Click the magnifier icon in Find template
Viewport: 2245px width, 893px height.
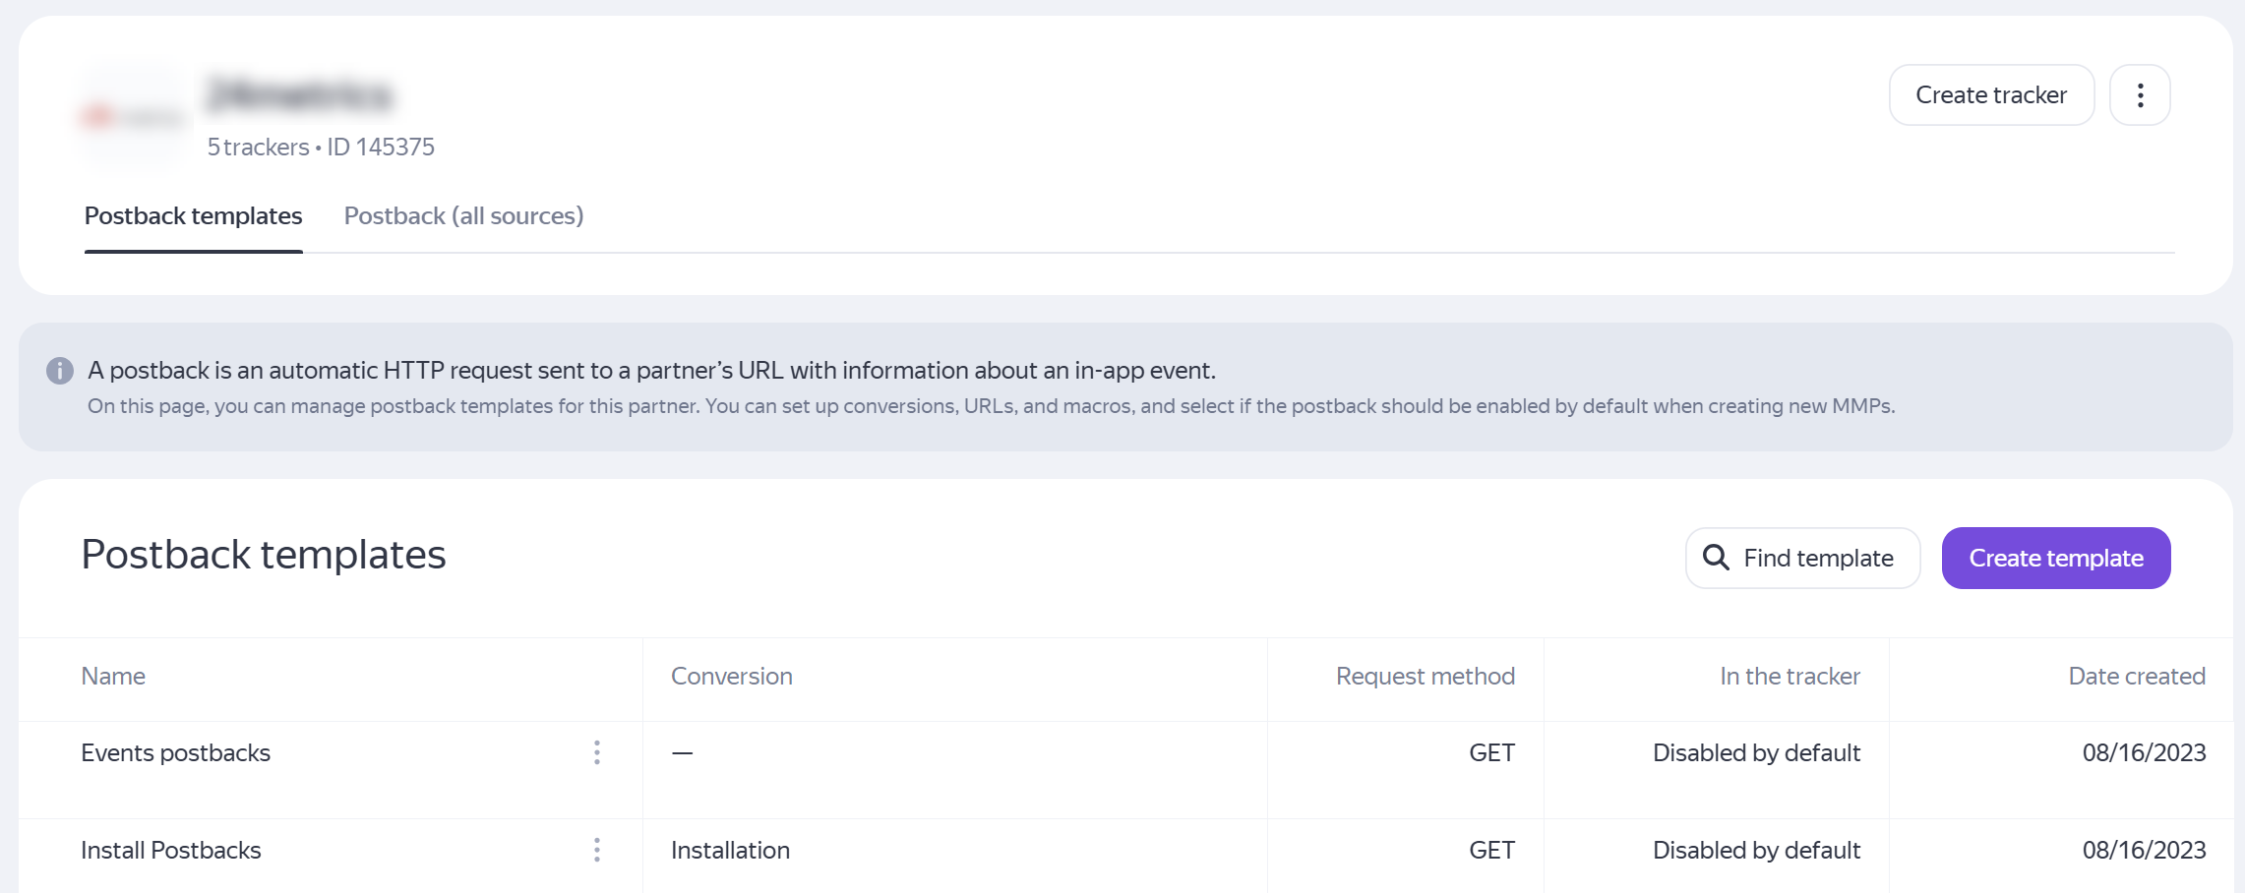click(1716, 558)
